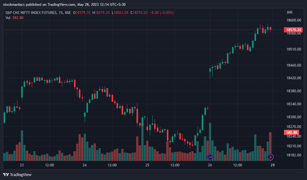This screenshot has width=307, height=180.
Task: Click the TradingView logo at bottom left
Action: [17, 175]
